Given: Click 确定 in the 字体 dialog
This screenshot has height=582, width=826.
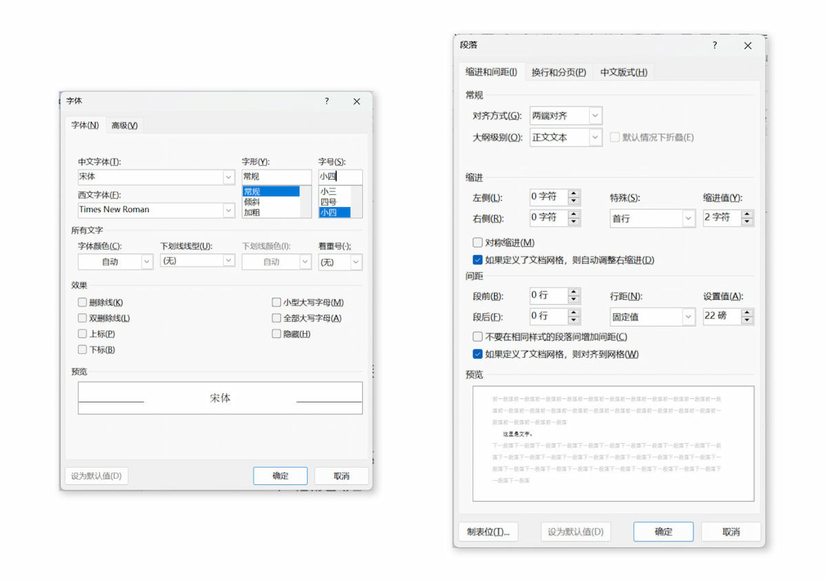Looking at the screenshot, I should point(280,476).
